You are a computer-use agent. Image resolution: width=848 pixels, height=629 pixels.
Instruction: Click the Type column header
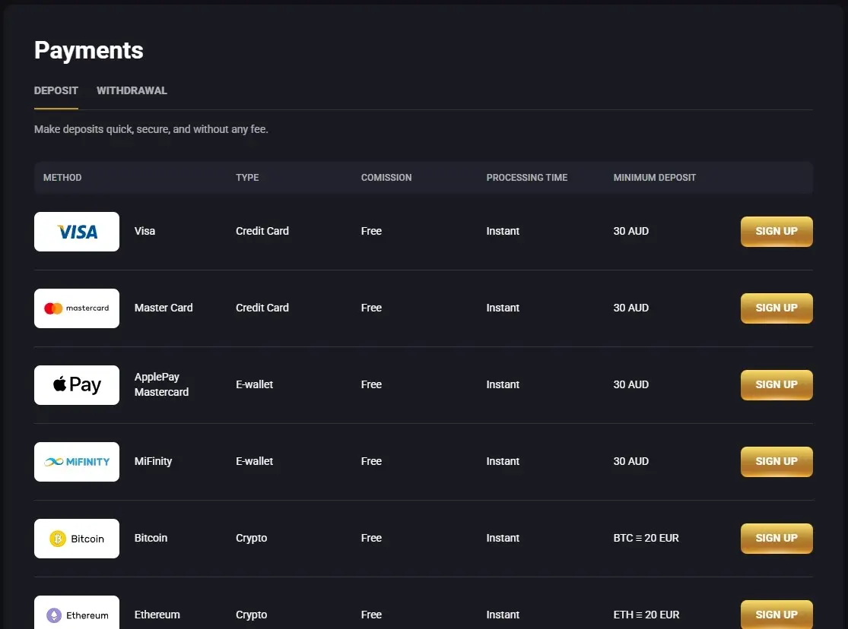point(247,177)
